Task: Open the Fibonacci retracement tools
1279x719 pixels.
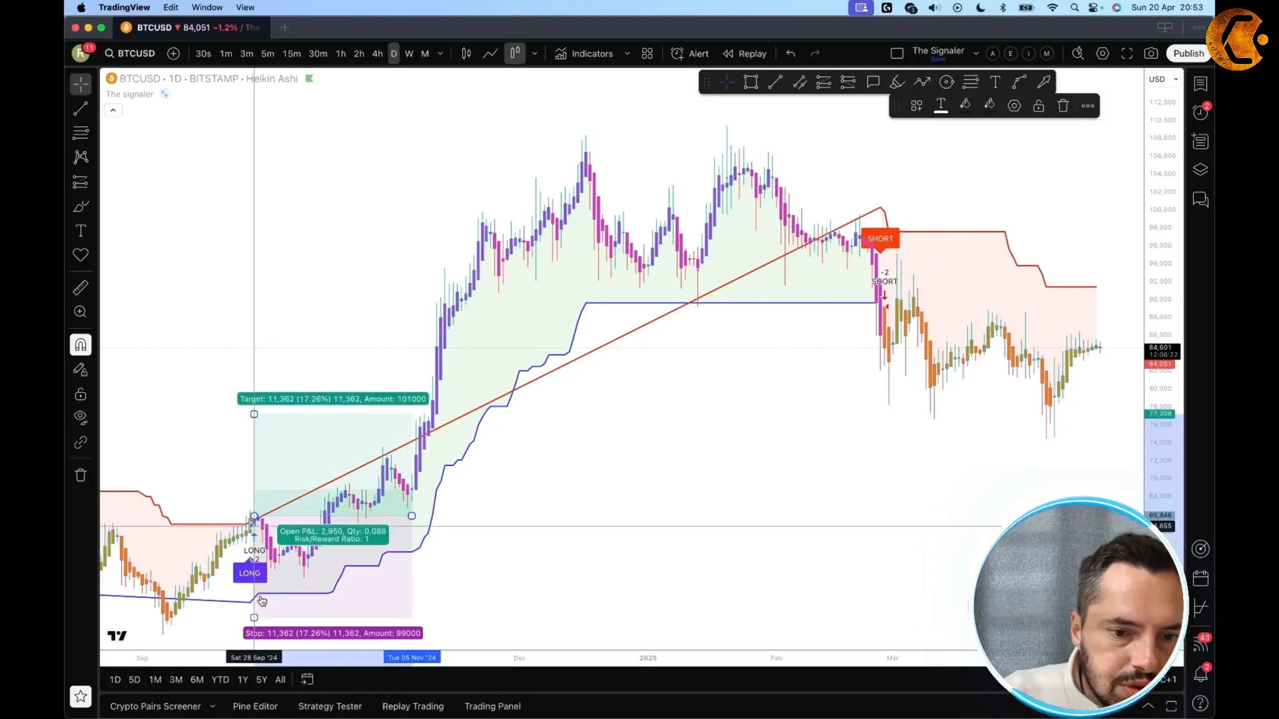Action: 81,132
